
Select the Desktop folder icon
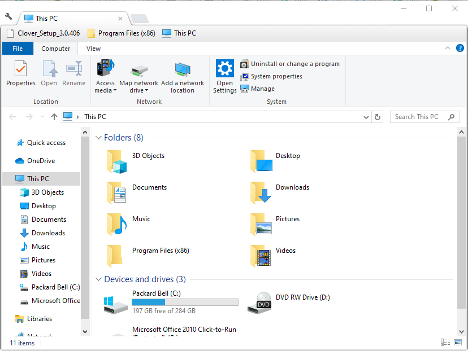[x=262, y=161]
